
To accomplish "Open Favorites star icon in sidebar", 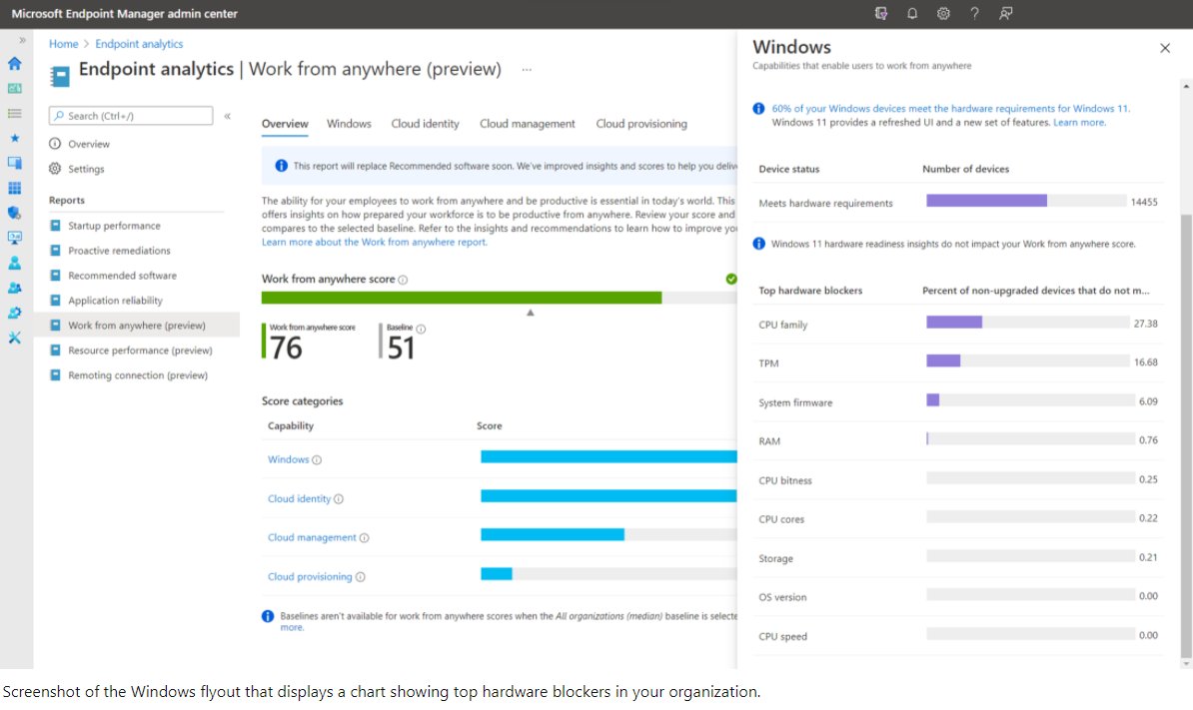I will tap(14, 139).
